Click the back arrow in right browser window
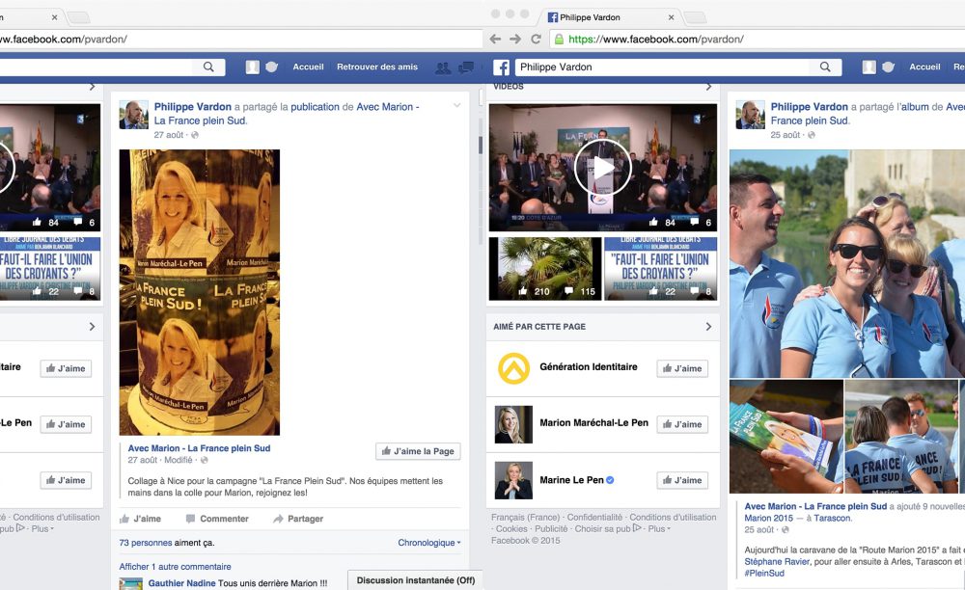Image resolution: width=965 pixels, height=590 pixels. tap(495, 40)
